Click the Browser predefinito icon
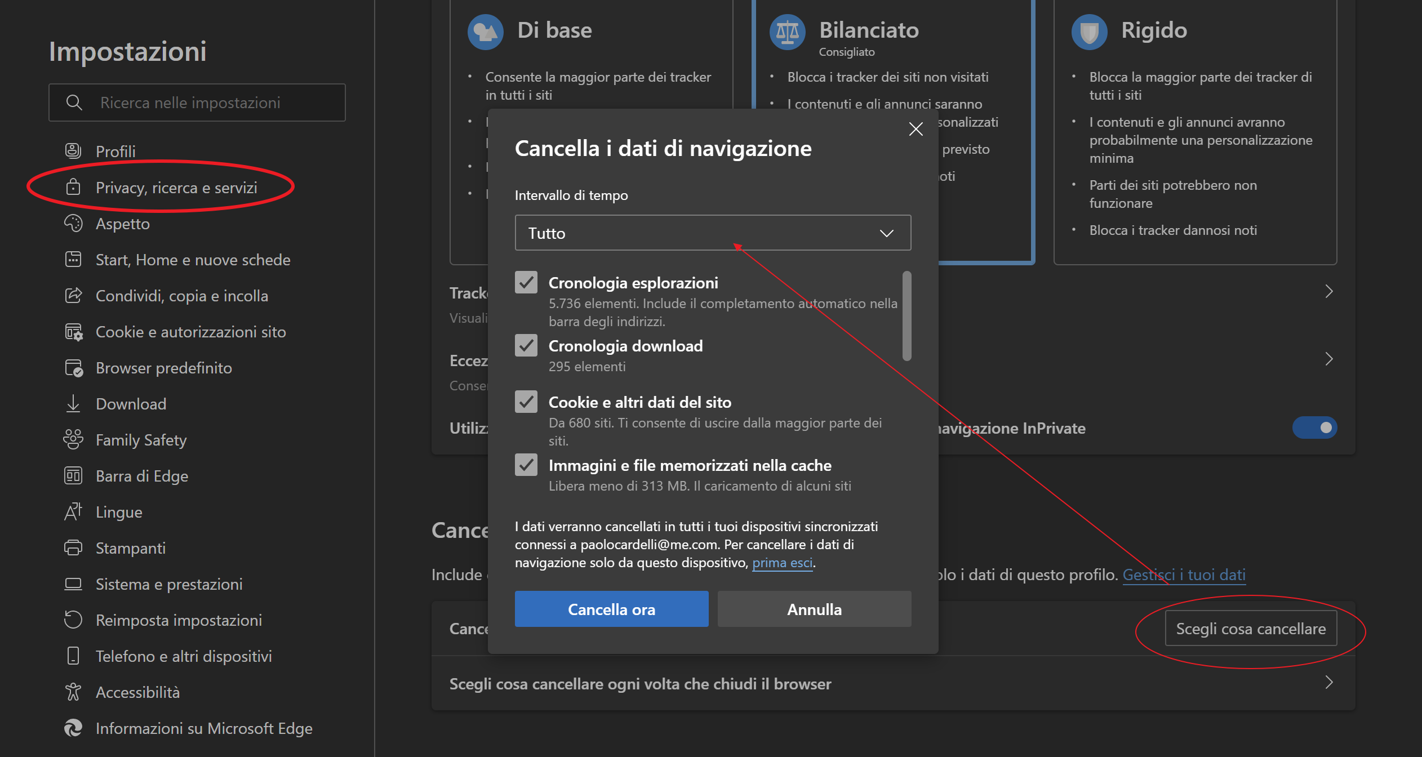This screenshot has width=1422, height=757. [73, 367]
